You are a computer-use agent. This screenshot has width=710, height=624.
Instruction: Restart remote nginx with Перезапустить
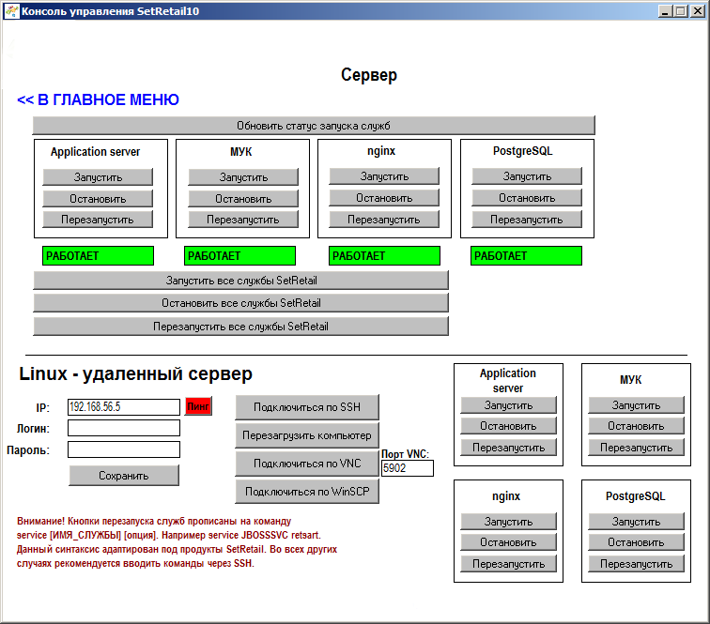[x=508, y=564]
